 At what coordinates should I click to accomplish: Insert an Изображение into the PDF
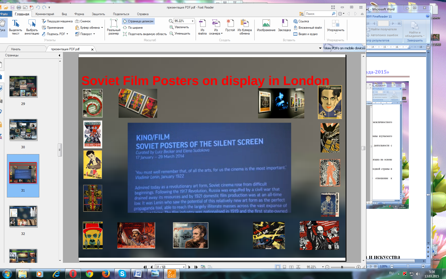tap(266, 26)
